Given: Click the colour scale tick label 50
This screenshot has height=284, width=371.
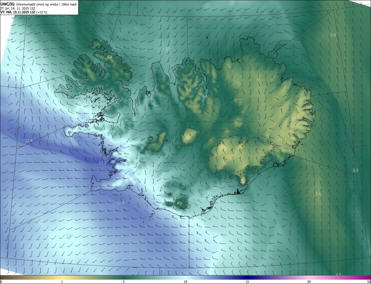Looking at the screenshot, I should click(x=369, y=282).
